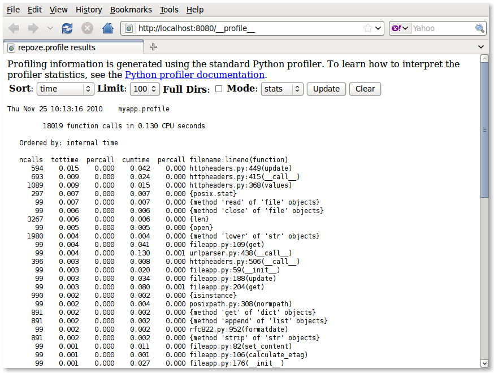Open the Bookmarks menu
This screenshot has width=494, height=373.
pyautogui.click(x=131, y=10)
